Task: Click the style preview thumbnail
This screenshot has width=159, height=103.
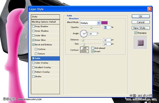Action: pos(140,43)
